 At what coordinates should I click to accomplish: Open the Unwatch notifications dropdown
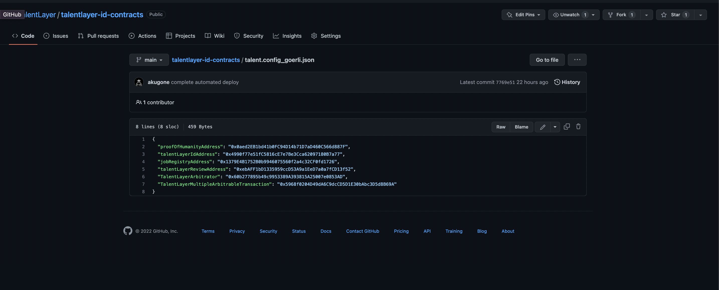tap(574, 15)
